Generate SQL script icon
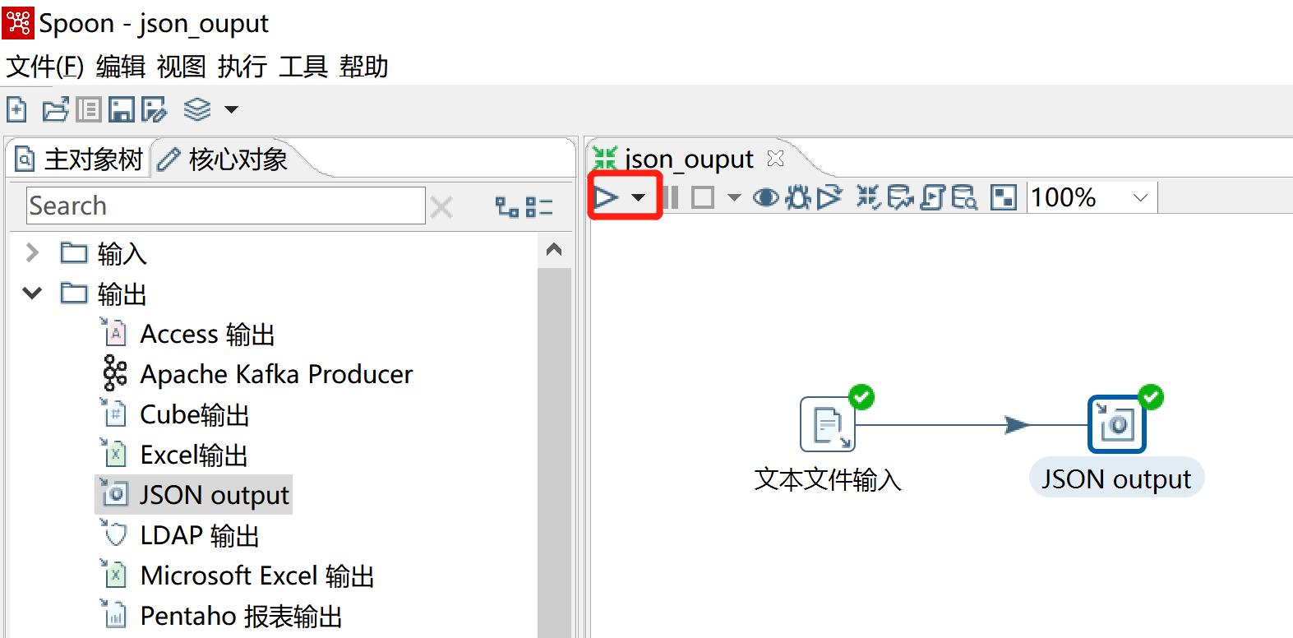 click(x=933, y=197)
